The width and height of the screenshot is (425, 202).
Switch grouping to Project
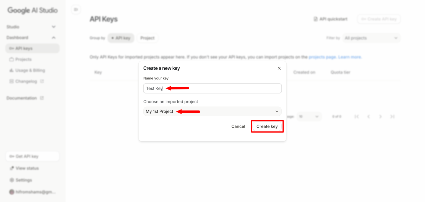click(147, 38)
